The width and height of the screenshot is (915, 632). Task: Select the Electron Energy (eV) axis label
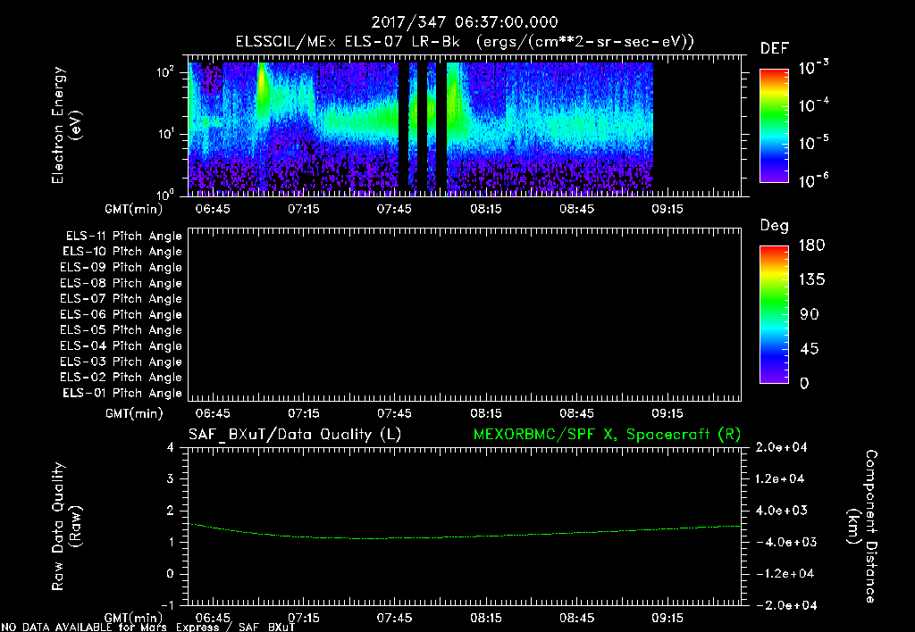[x=66, y=125]
